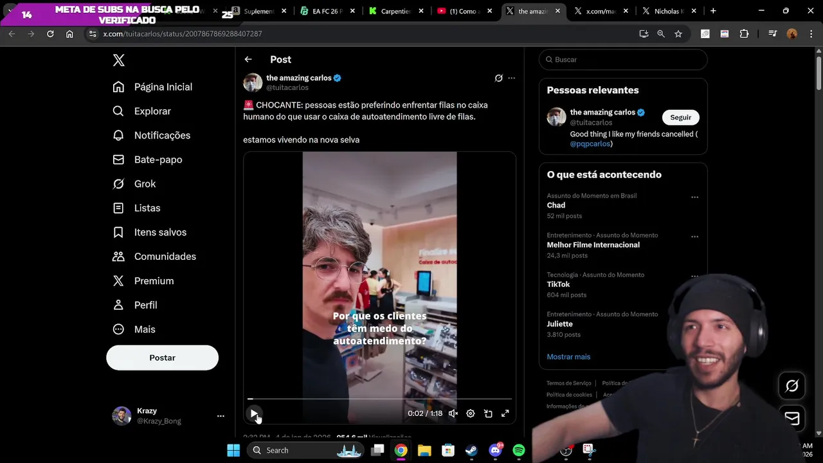Screen dimensions: 823x463
Task: Click the Windows taskbar Search box
Action: pyautogui.click(x=305, y=450)
